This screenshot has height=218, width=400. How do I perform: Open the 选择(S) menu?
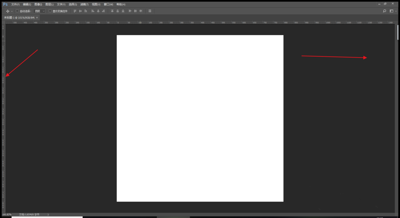tap(73, 4)
